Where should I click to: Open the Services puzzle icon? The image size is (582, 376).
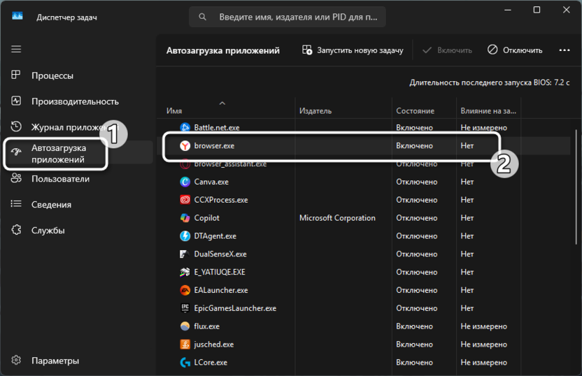[x=17, y=231]
